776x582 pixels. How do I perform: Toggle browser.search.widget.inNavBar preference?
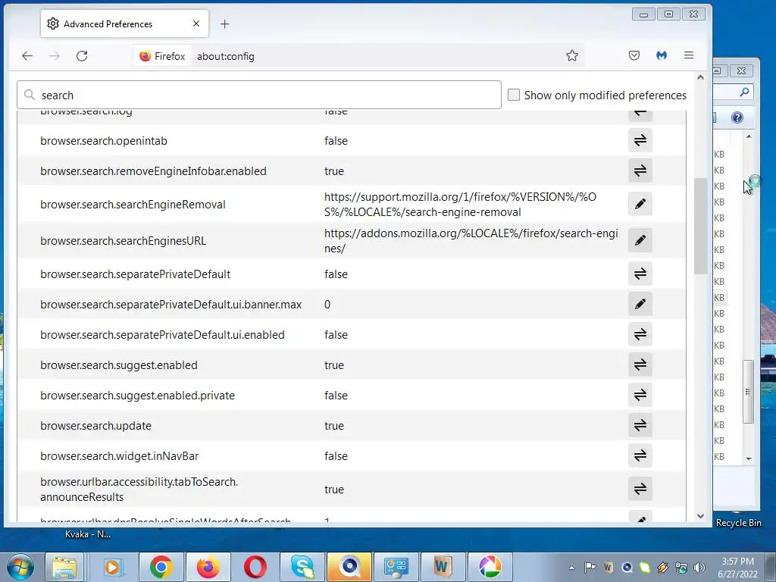640,455
